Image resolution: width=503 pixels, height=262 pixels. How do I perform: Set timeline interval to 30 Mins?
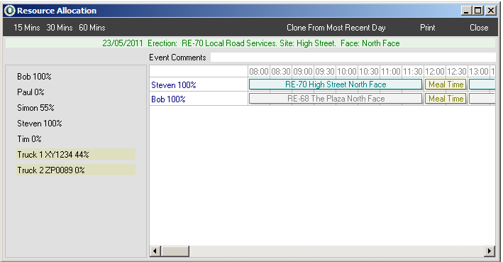tap(60, 28)
